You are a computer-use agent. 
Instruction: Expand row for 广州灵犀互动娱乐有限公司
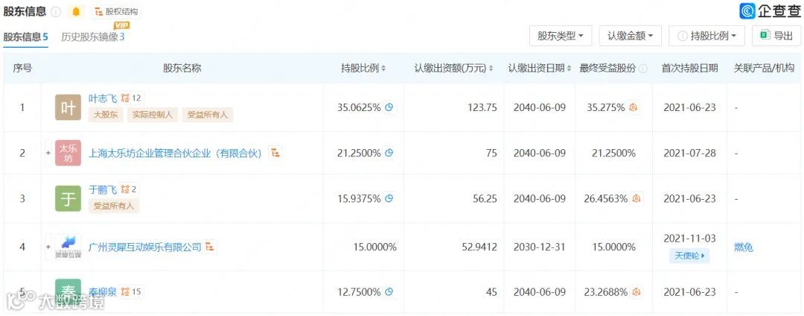point(48,247)
